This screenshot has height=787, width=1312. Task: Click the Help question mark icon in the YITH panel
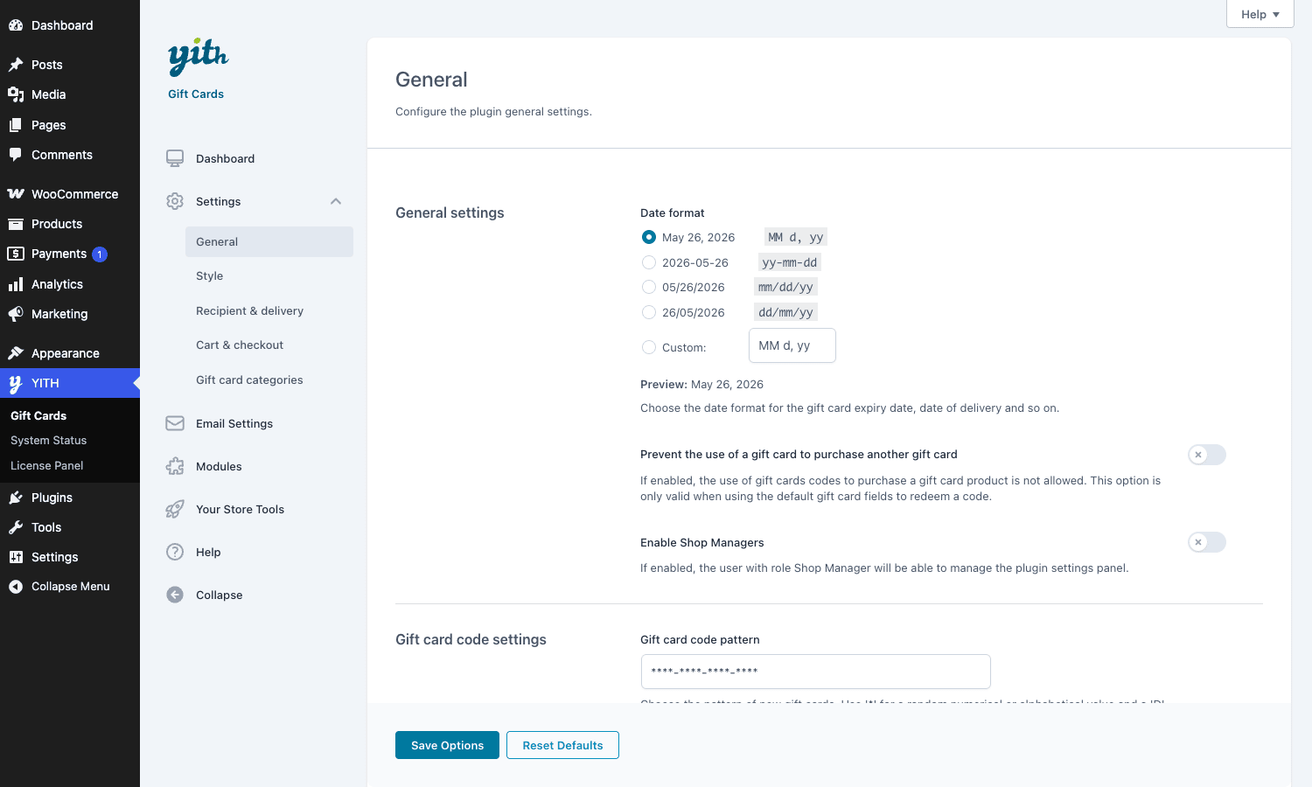tap(175, 552)
